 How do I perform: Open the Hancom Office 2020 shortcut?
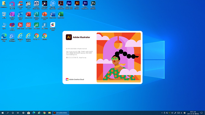coord(53,26)
